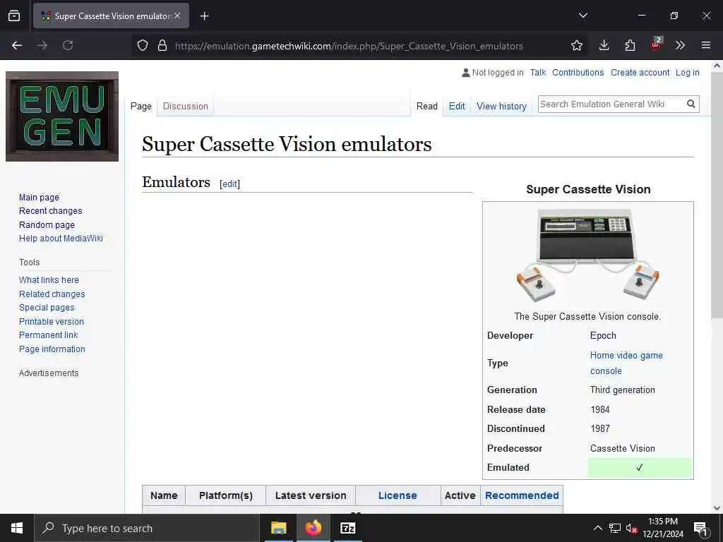
Task: Open a Random page
Action: tap(47, 225)
